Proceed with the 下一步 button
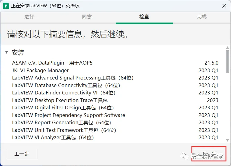Image resolution: width=231 pixels, height=166 pixels. [209, 154]
